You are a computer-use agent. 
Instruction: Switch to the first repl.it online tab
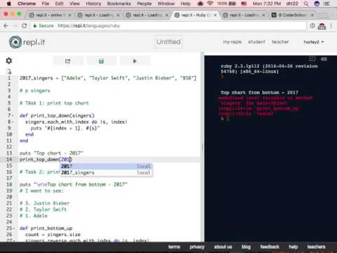50,15
